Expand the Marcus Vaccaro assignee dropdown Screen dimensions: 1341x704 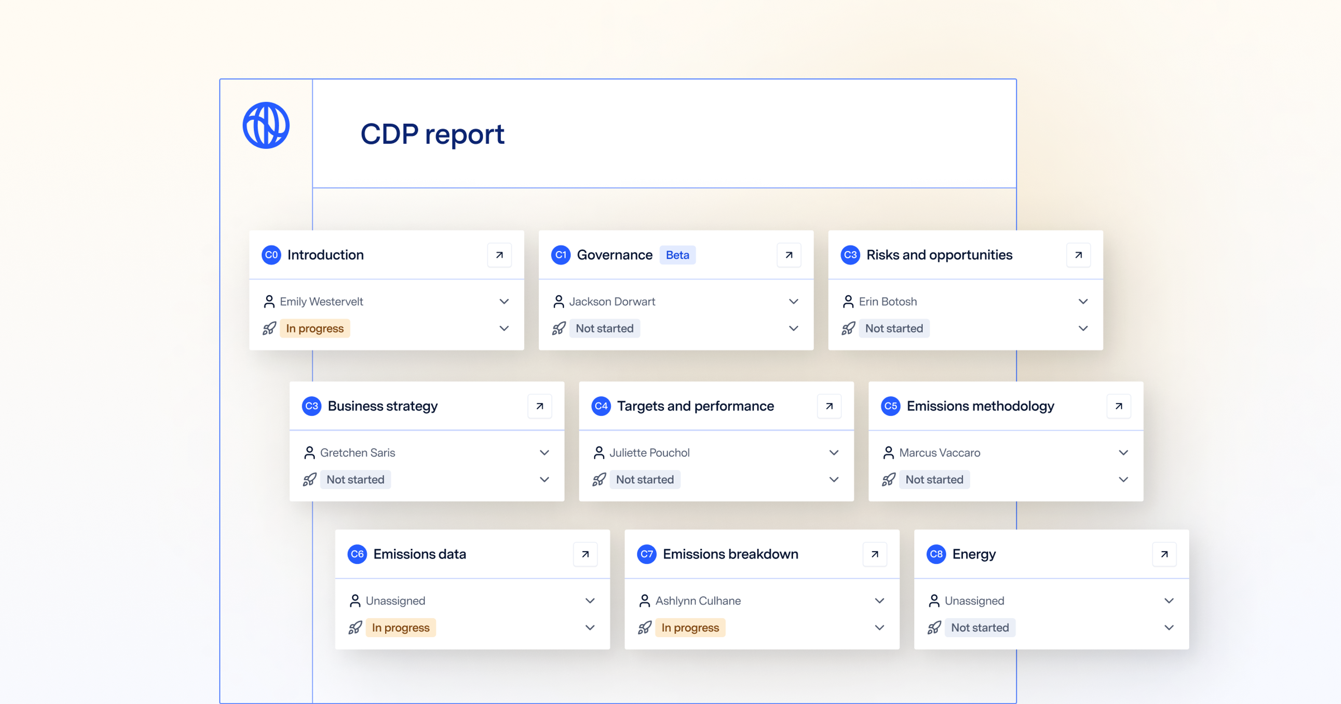coord(1123,453)
